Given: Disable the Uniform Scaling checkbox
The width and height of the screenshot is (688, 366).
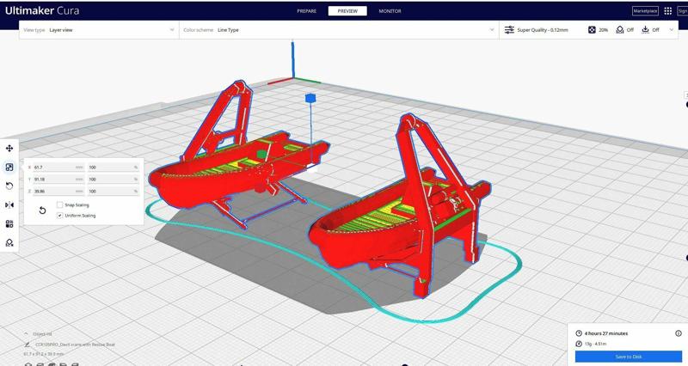Looking at the screenshot, I should pyautogui.click(x=59, y=215).
